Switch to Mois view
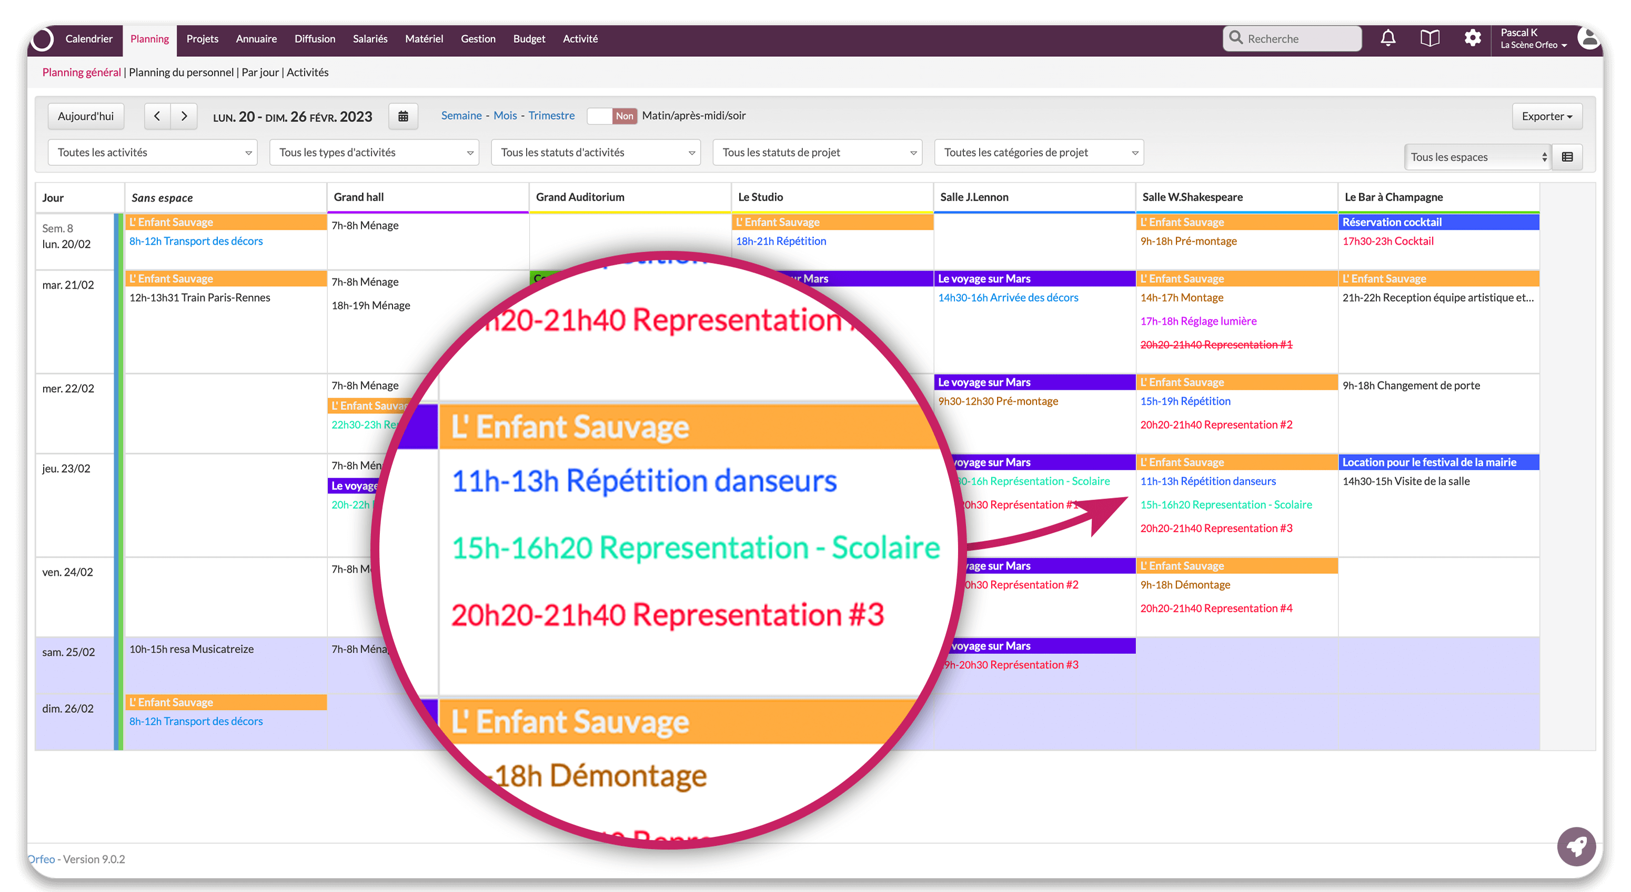 [x=505, y=115]
